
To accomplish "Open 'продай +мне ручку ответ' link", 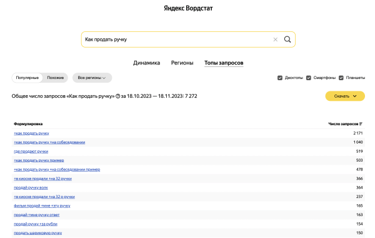I will pos(37,215).
